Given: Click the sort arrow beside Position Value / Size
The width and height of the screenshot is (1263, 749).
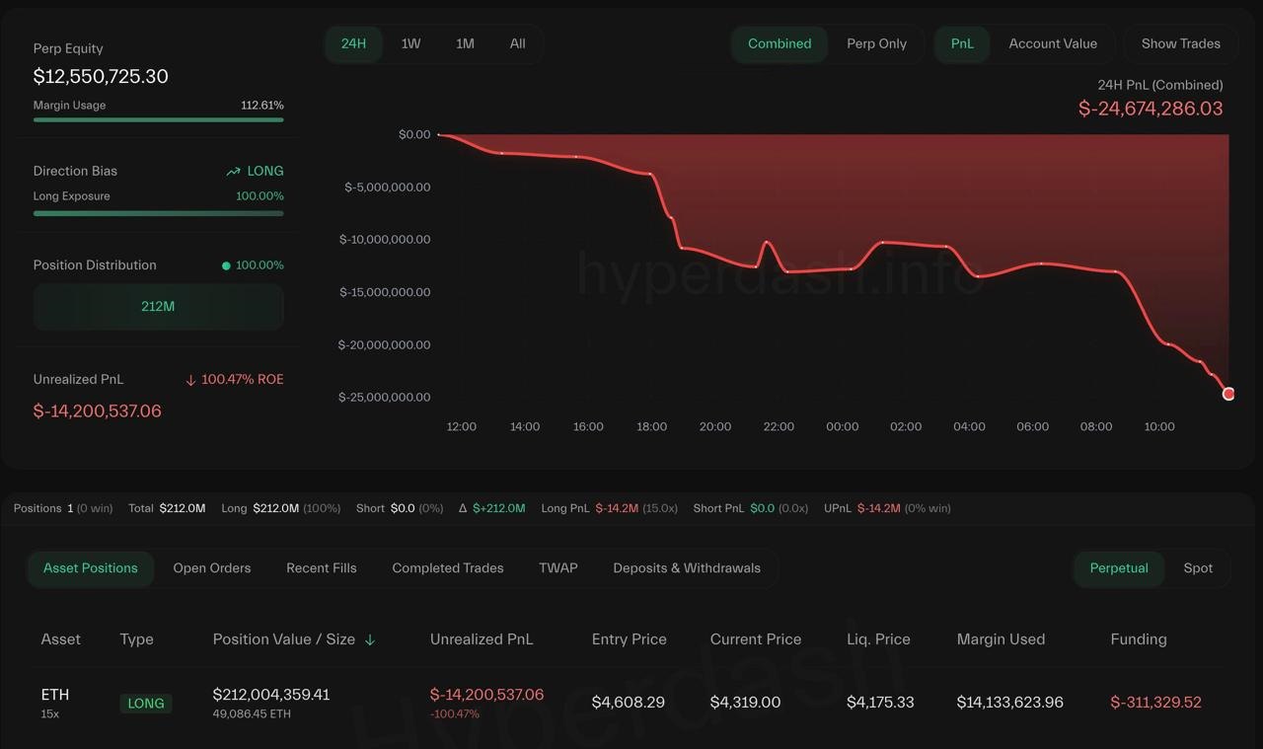Looking at the screenshot, I should point(370,639).
